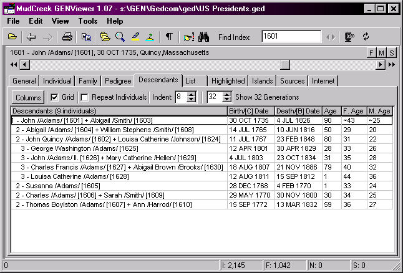403x273 pixels.
Task: Click the open file folder icon
Action: 12,37
